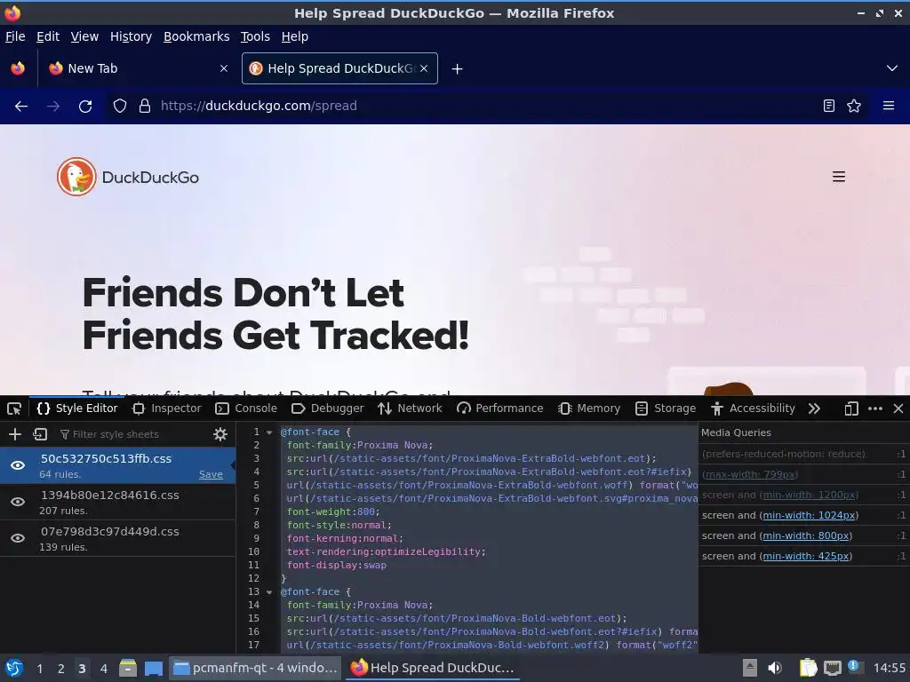Switch to the Console tab
This screenshot has height=682, width=910.
[x=246, y=408]
